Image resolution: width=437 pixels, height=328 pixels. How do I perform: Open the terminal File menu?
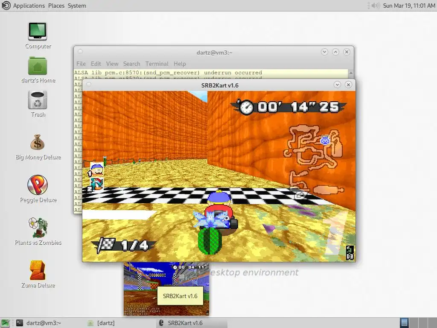point(81,64)
